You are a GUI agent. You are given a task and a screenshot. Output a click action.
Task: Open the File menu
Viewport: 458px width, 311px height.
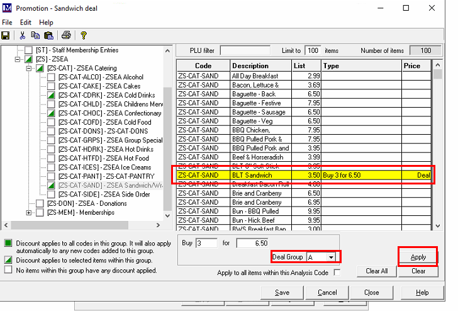tap(7, 23)
